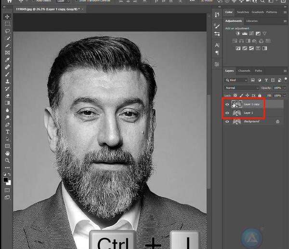Select the Eyedropper tool

pos(7,60)
